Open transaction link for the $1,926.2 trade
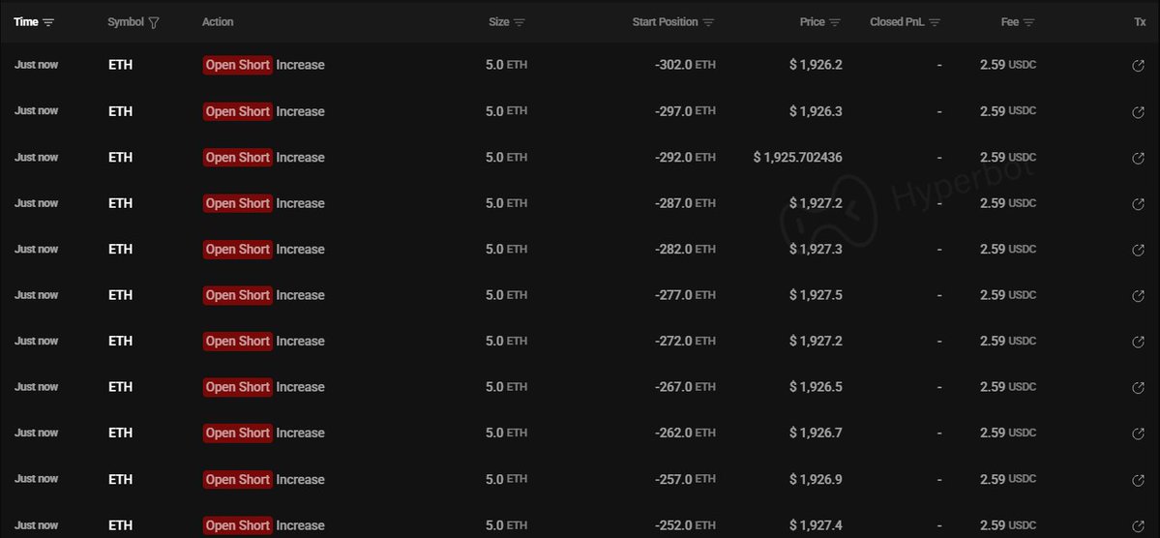 (x=1139, y=66)
